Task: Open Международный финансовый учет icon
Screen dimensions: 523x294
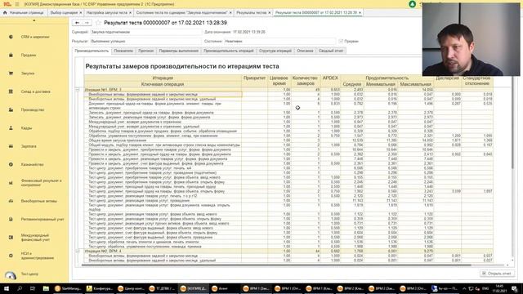Action: [x=11, y=238]
